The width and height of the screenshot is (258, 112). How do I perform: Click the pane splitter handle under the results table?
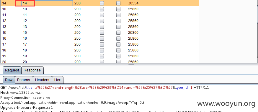[131, 65]
